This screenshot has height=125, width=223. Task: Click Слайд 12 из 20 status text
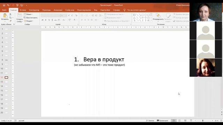point(6,120)
